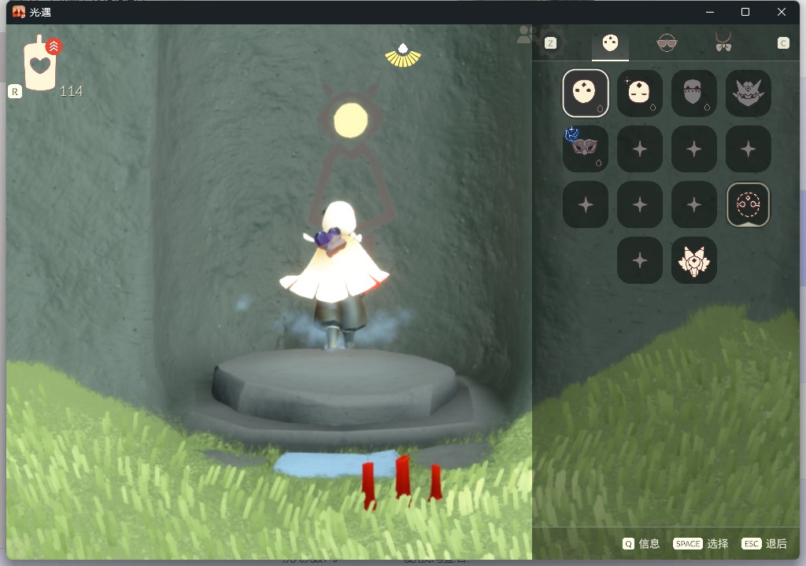Tap the yellow winged light energy fan
The width and height of the screenshot is (806, 566).
pyautogui.click(x=403, y=56)
